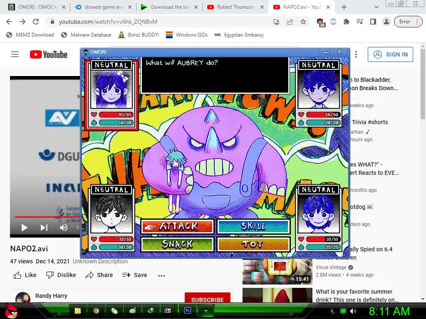The width and height of the screenshot is (426, 319).
Task: Choose SKILL in the OMORI battle menu
Action: coord(253,226)
